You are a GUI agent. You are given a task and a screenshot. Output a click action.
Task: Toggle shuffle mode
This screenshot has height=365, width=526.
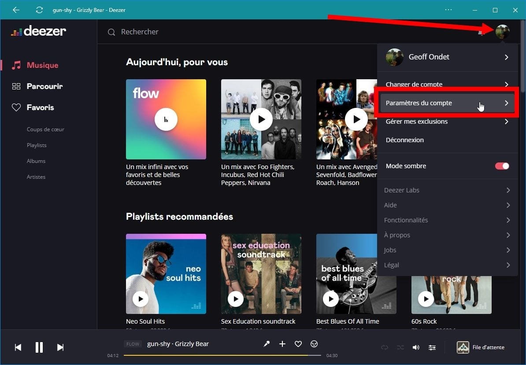click(x=400, y=347)
